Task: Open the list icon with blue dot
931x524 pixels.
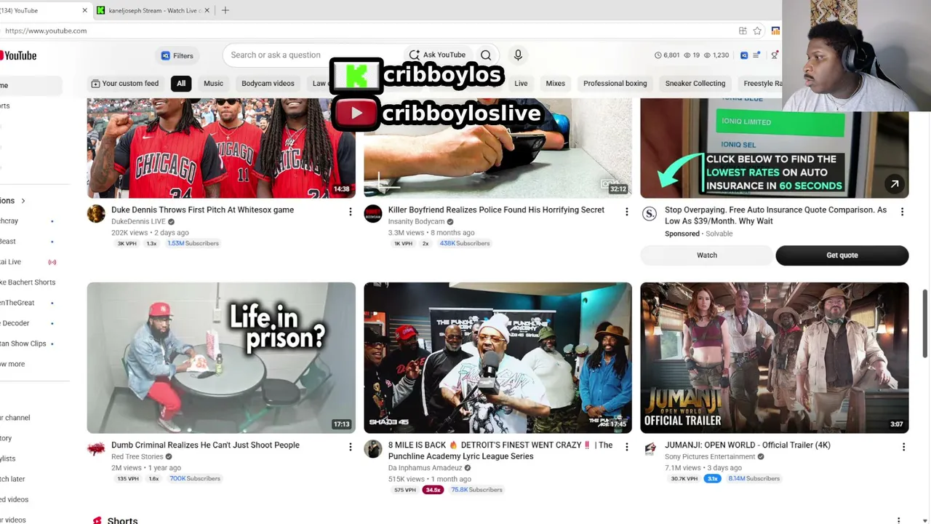Action: pyautogui.click(x=757, y=55)
